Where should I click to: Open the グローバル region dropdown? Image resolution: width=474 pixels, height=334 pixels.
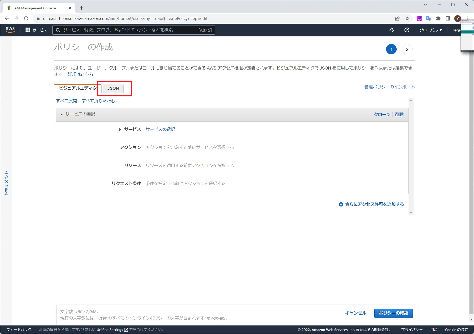click(430, 30)
